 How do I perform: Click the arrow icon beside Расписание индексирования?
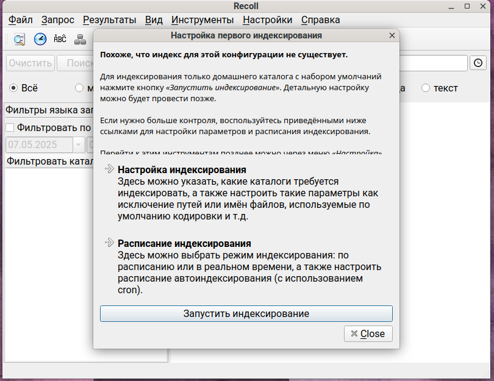point(109,243)
